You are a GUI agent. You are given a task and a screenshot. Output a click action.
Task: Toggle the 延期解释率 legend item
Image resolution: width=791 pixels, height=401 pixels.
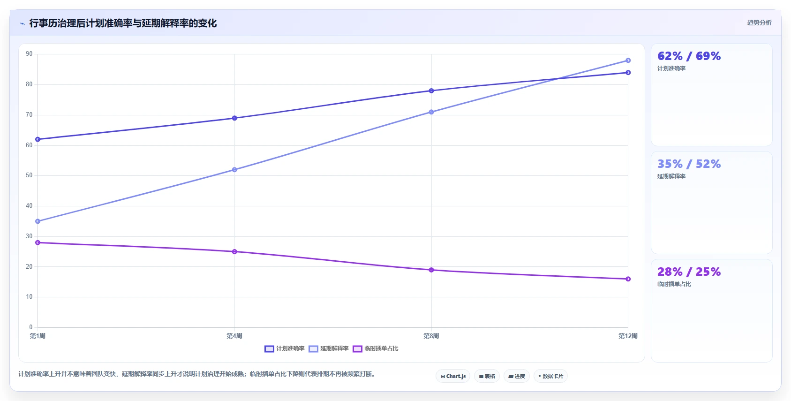tap(329, 348)
